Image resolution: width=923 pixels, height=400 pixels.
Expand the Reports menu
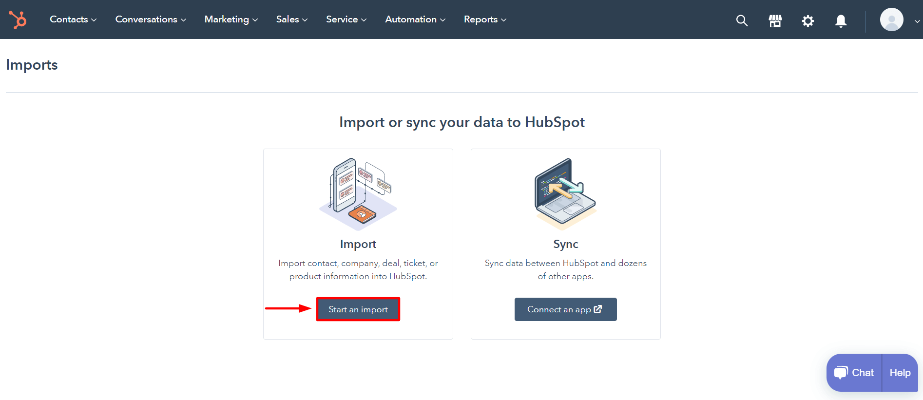[x=485, y=19]
